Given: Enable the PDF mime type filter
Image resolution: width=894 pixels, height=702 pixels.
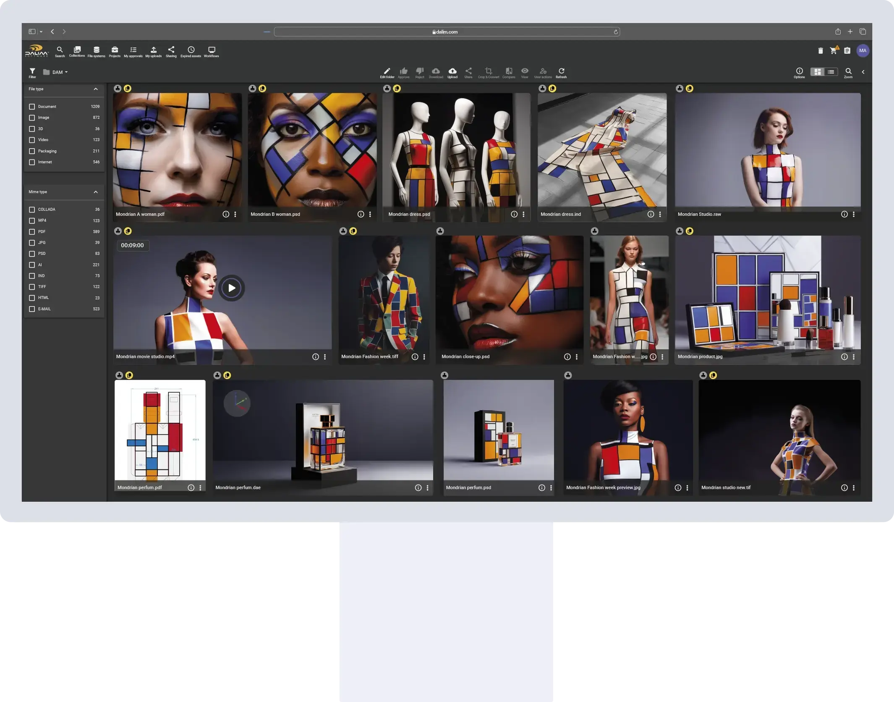Looking at the screenshot, I should (x=32, y=231).
